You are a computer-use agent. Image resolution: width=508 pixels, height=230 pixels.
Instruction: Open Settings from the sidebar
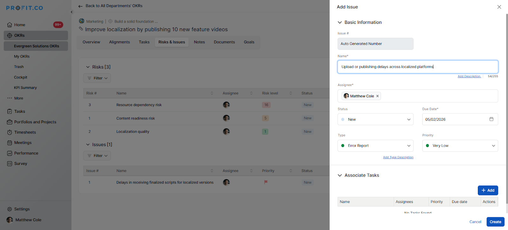[22, 209]
